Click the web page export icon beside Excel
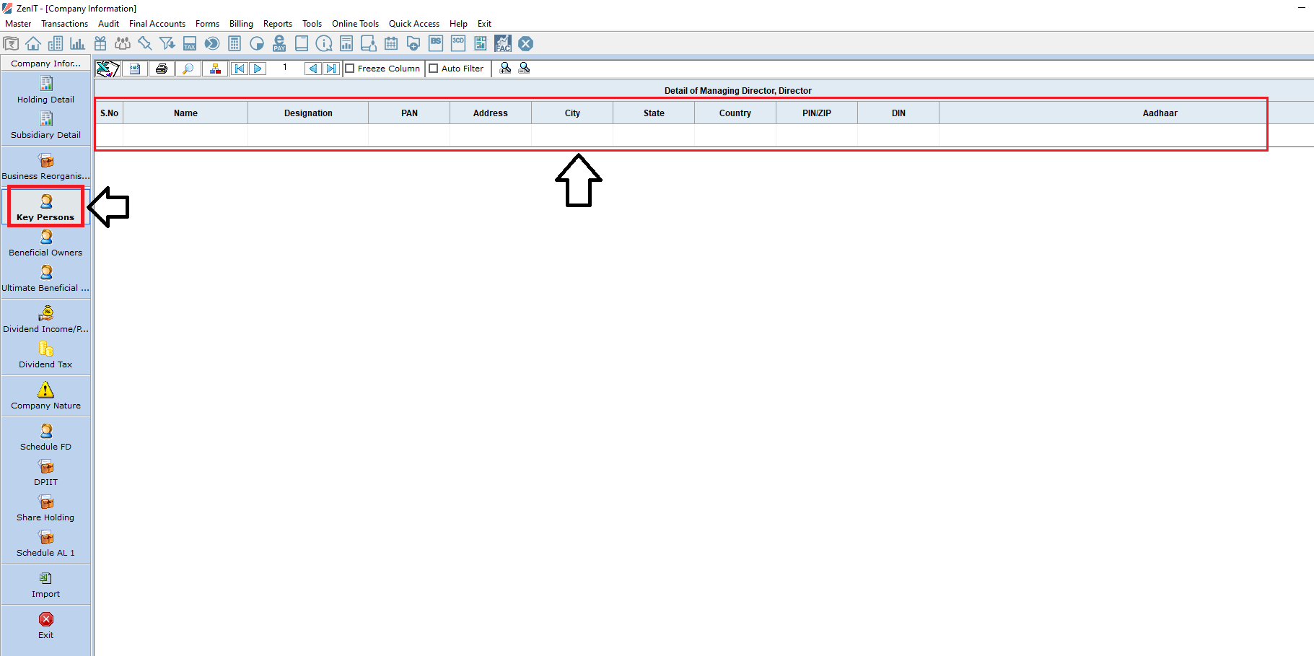This screenshot has width=1314, height=656. pos(135,69)
